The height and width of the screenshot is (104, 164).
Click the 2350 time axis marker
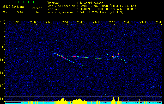pyautogui.click(x=159, y=22)
